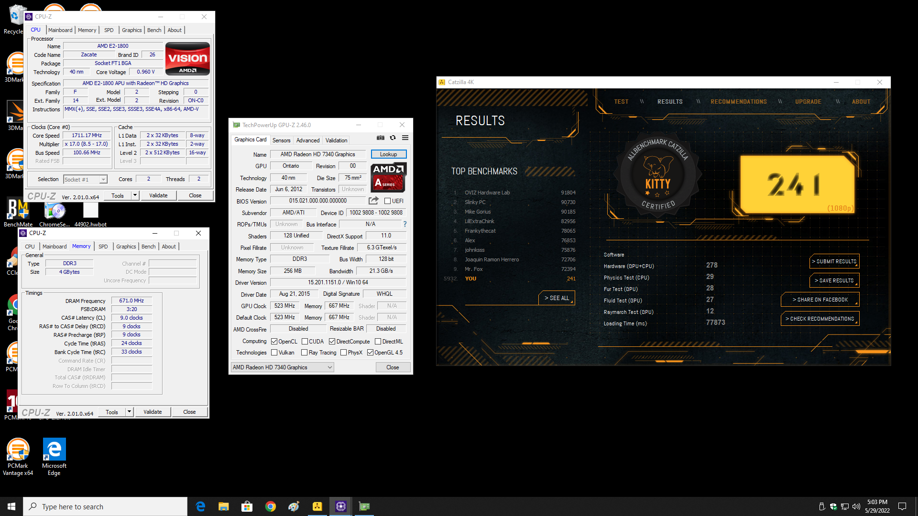Toggle the OpenCL checkbox

[x=274, y=342]
